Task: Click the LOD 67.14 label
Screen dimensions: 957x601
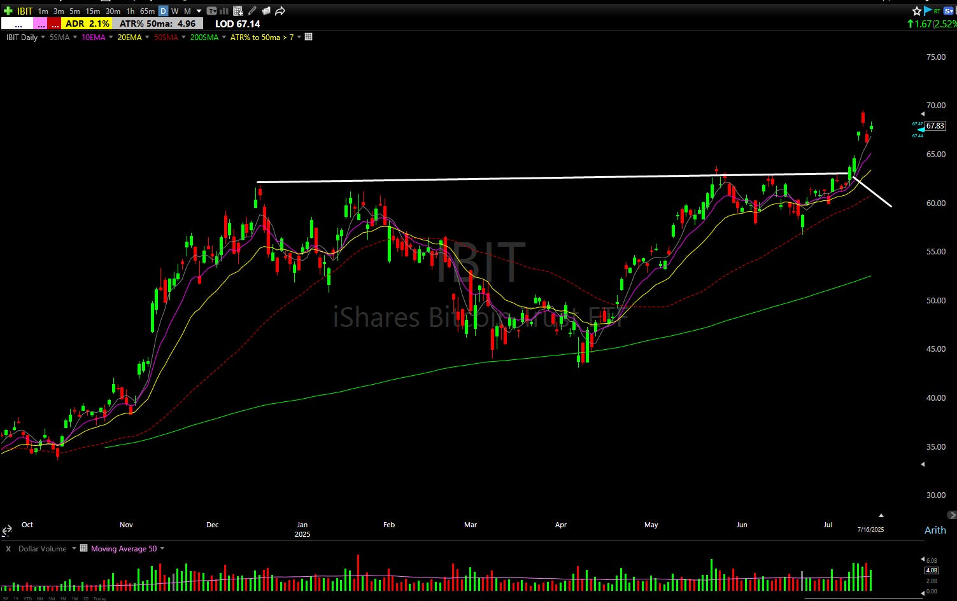Action: (237, 24)
